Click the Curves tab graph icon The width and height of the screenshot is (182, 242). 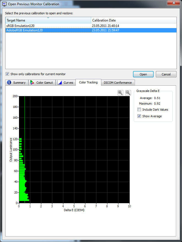tap(59, 83)
